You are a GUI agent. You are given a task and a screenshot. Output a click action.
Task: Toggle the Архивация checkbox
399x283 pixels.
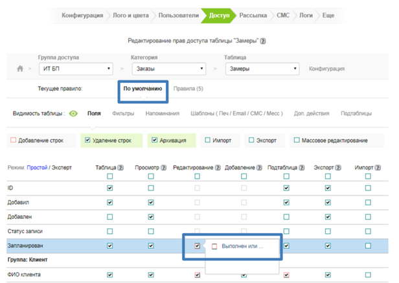click(x=155, y=140)
